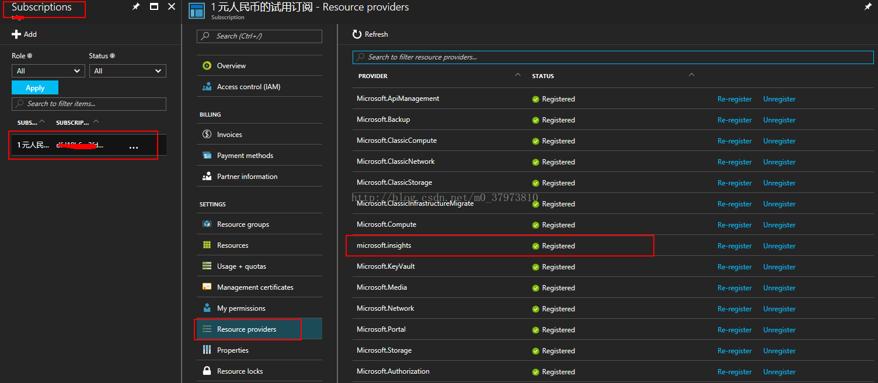Re-register Microsoft.Authorization

pos(734,372)
